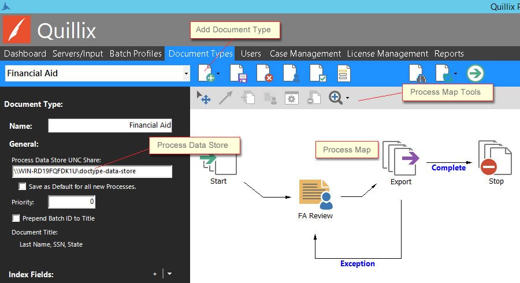Click the Complete transition label

click(448, 167)
